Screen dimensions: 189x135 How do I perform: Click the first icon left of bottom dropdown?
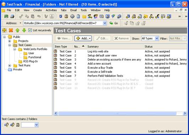click(x=6, y=125)
